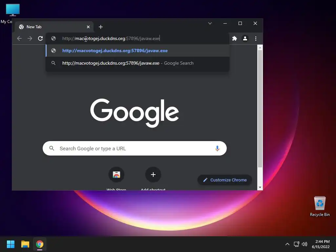Click the address bar URL text
336x252 pixels.
(x=111, y=38)
